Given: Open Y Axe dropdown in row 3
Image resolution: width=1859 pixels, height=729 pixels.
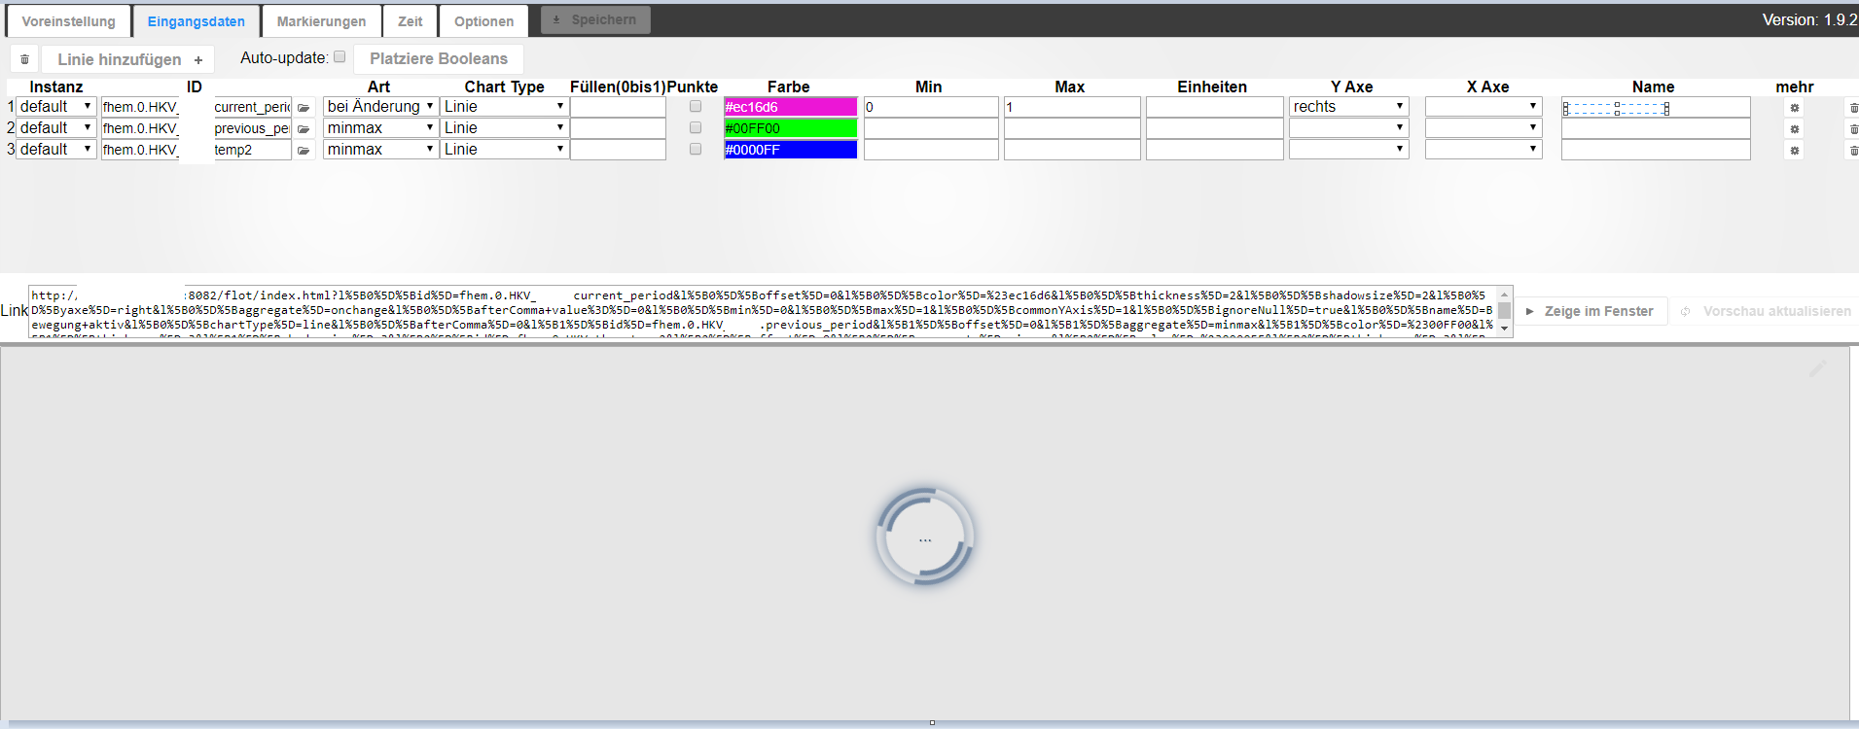Looking at the screenshot, I should pos(1349,150).
